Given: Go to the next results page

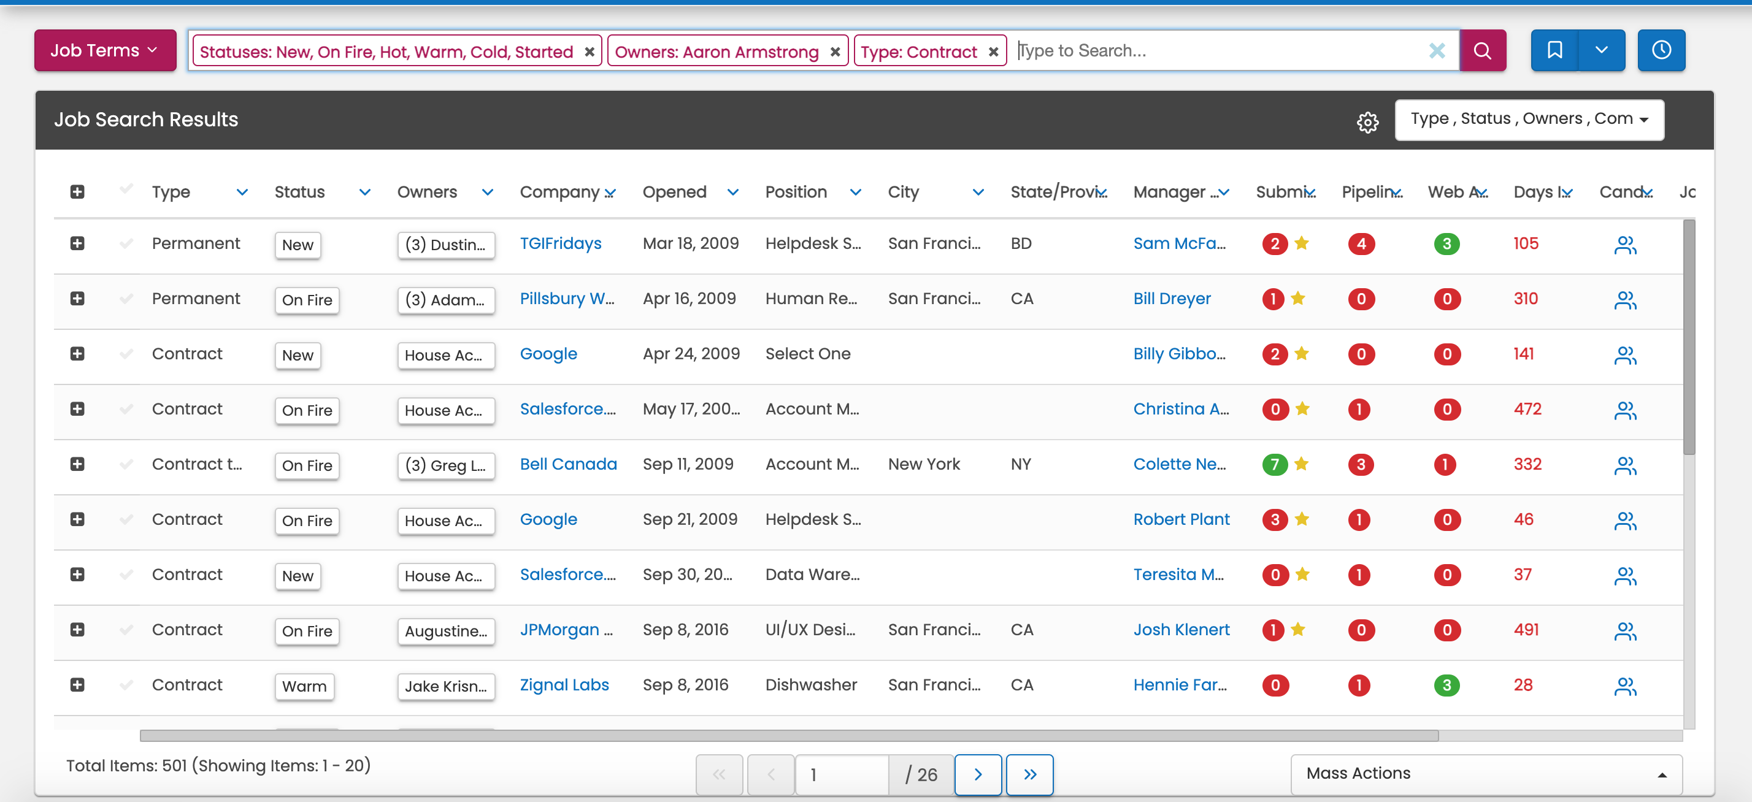Looking at the screenshot, I should [x=977, y=774].
